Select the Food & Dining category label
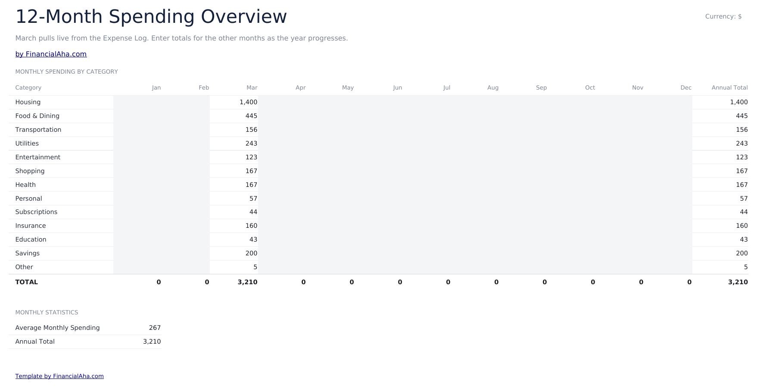The height and width of the screenshot is (388, 757). (37, 116)
